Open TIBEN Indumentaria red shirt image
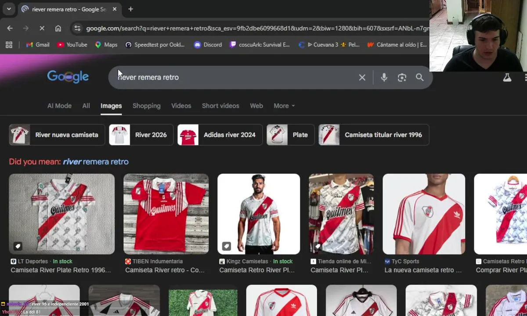The width and height of the screenshot is (527, 316). tap(166, 214)
